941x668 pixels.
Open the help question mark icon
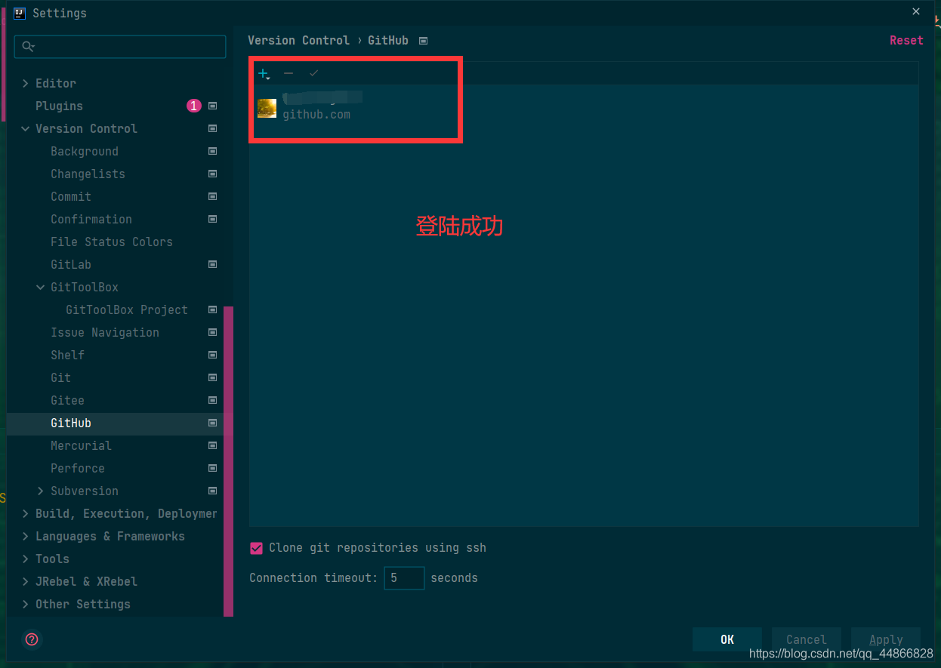pos(32,639)
